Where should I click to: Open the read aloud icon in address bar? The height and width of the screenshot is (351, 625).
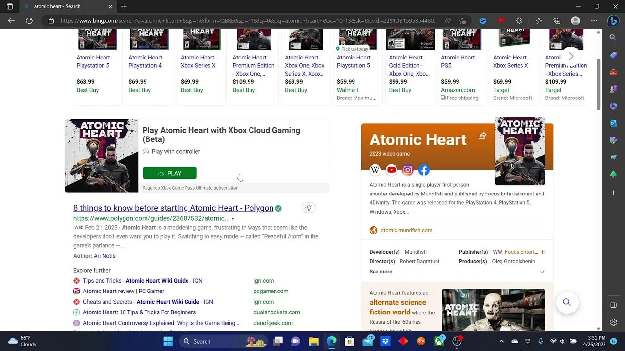[x=448, y=21]
